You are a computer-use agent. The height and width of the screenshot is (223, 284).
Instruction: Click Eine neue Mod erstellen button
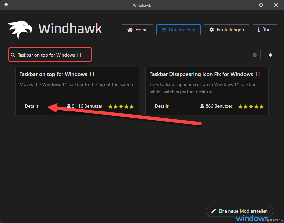tap(239, 211)
